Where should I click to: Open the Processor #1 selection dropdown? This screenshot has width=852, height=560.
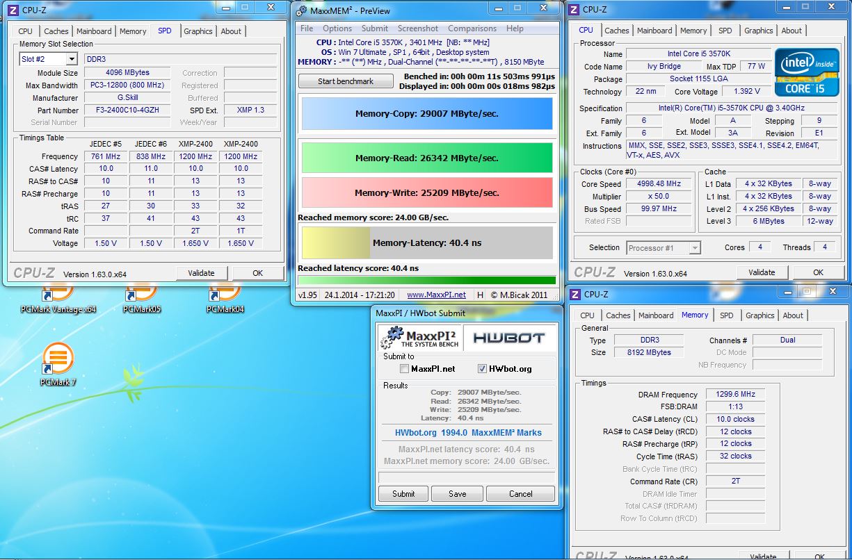click(x=664, y=247)
